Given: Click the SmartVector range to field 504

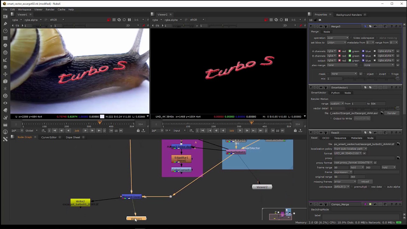Looking at the screenshot, I should (378, 104).
